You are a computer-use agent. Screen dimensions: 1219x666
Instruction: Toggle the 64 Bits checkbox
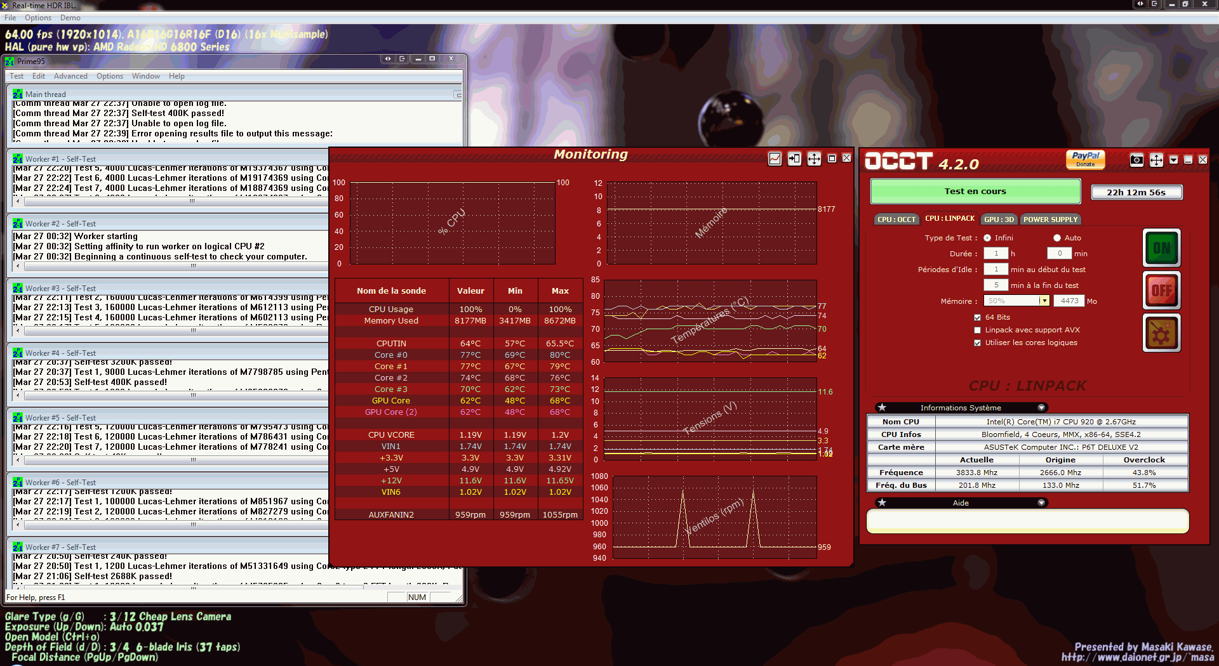(x=978, y=317)
